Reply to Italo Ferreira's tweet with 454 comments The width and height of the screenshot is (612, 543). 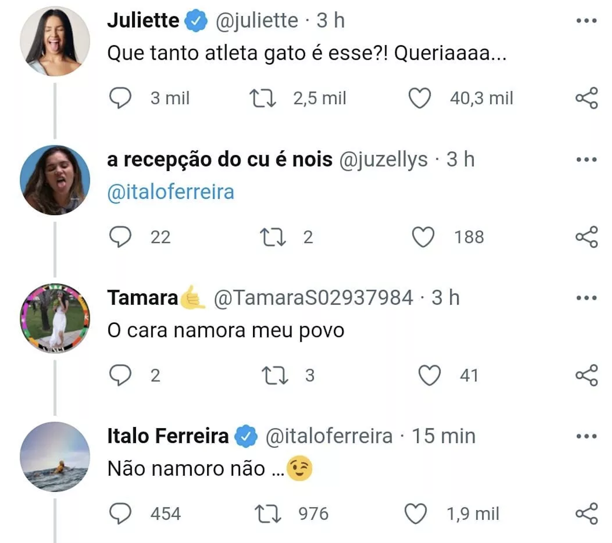pyautogui.click(x=120, y=514)
